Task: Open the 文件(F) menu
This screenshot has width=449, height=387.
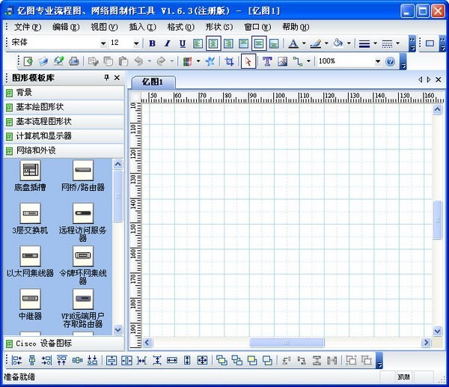Action: [x=28, y=27]
